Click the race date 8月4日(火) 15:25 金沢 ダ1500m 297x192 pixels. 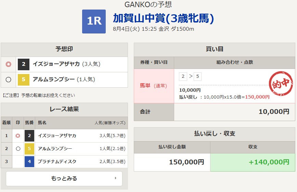pyautogui.click(x=153, y=29)
